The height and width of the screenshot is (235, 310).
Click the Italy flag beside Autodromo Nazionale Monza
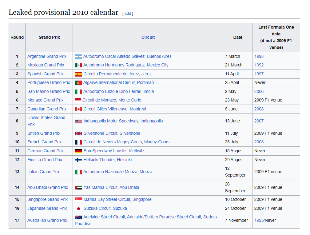pyautogui.click(x=78, y=172)
